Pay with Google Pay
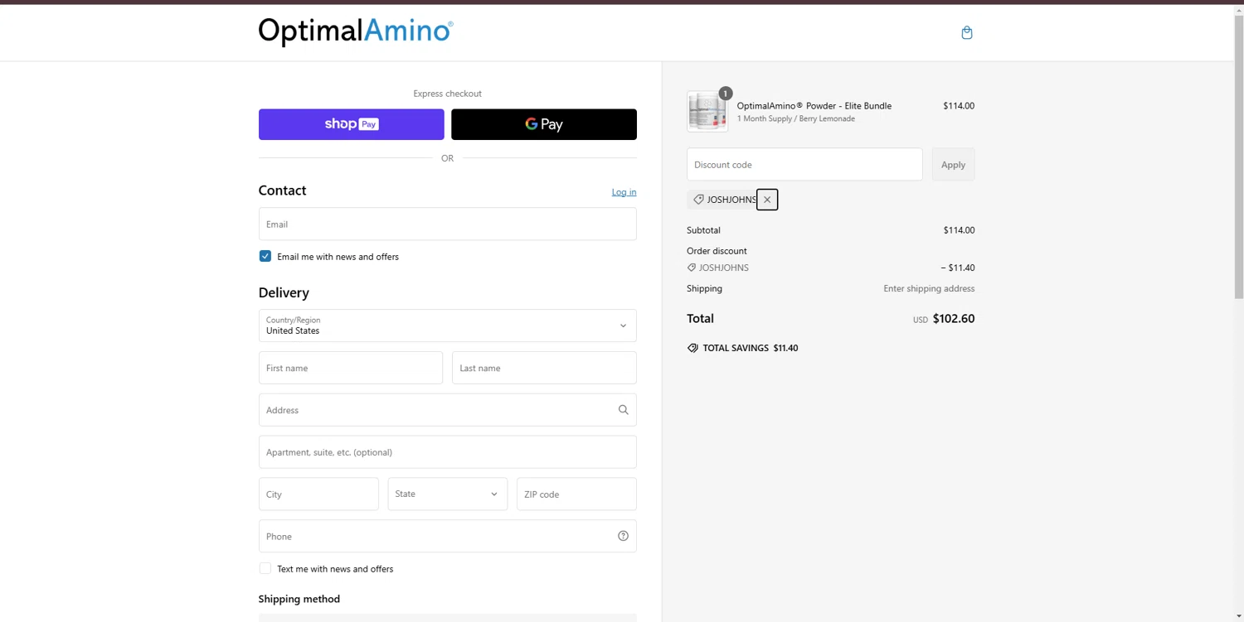The width and height of the screenshot is (1244, 622). tap(544, 124)
